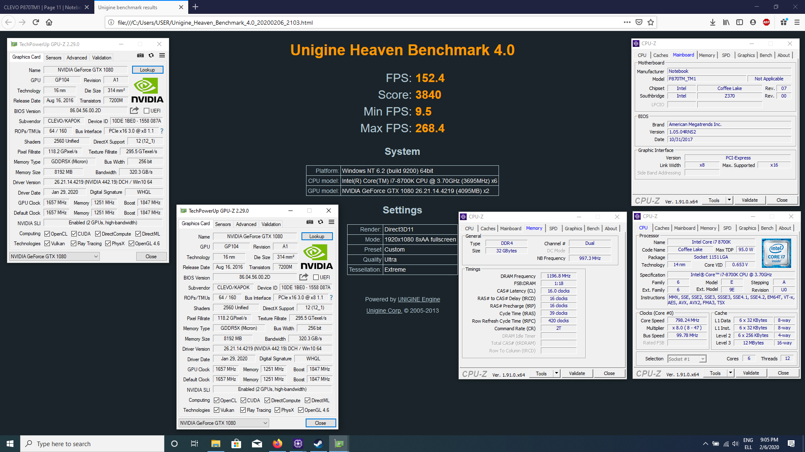This screenshot has width=805, height=452.
Task: Open the hamburger menu in top-left GPU-Z window
Action: tap(162, 55)
